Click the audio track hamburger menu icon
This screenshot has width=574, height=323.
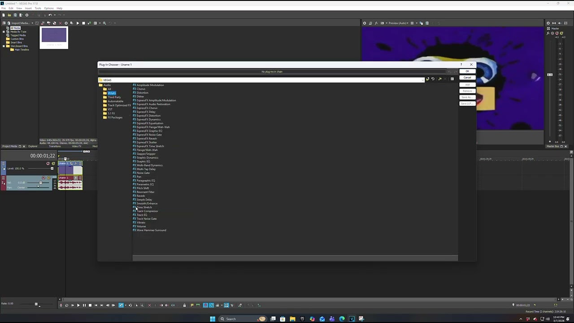point(3,178)
